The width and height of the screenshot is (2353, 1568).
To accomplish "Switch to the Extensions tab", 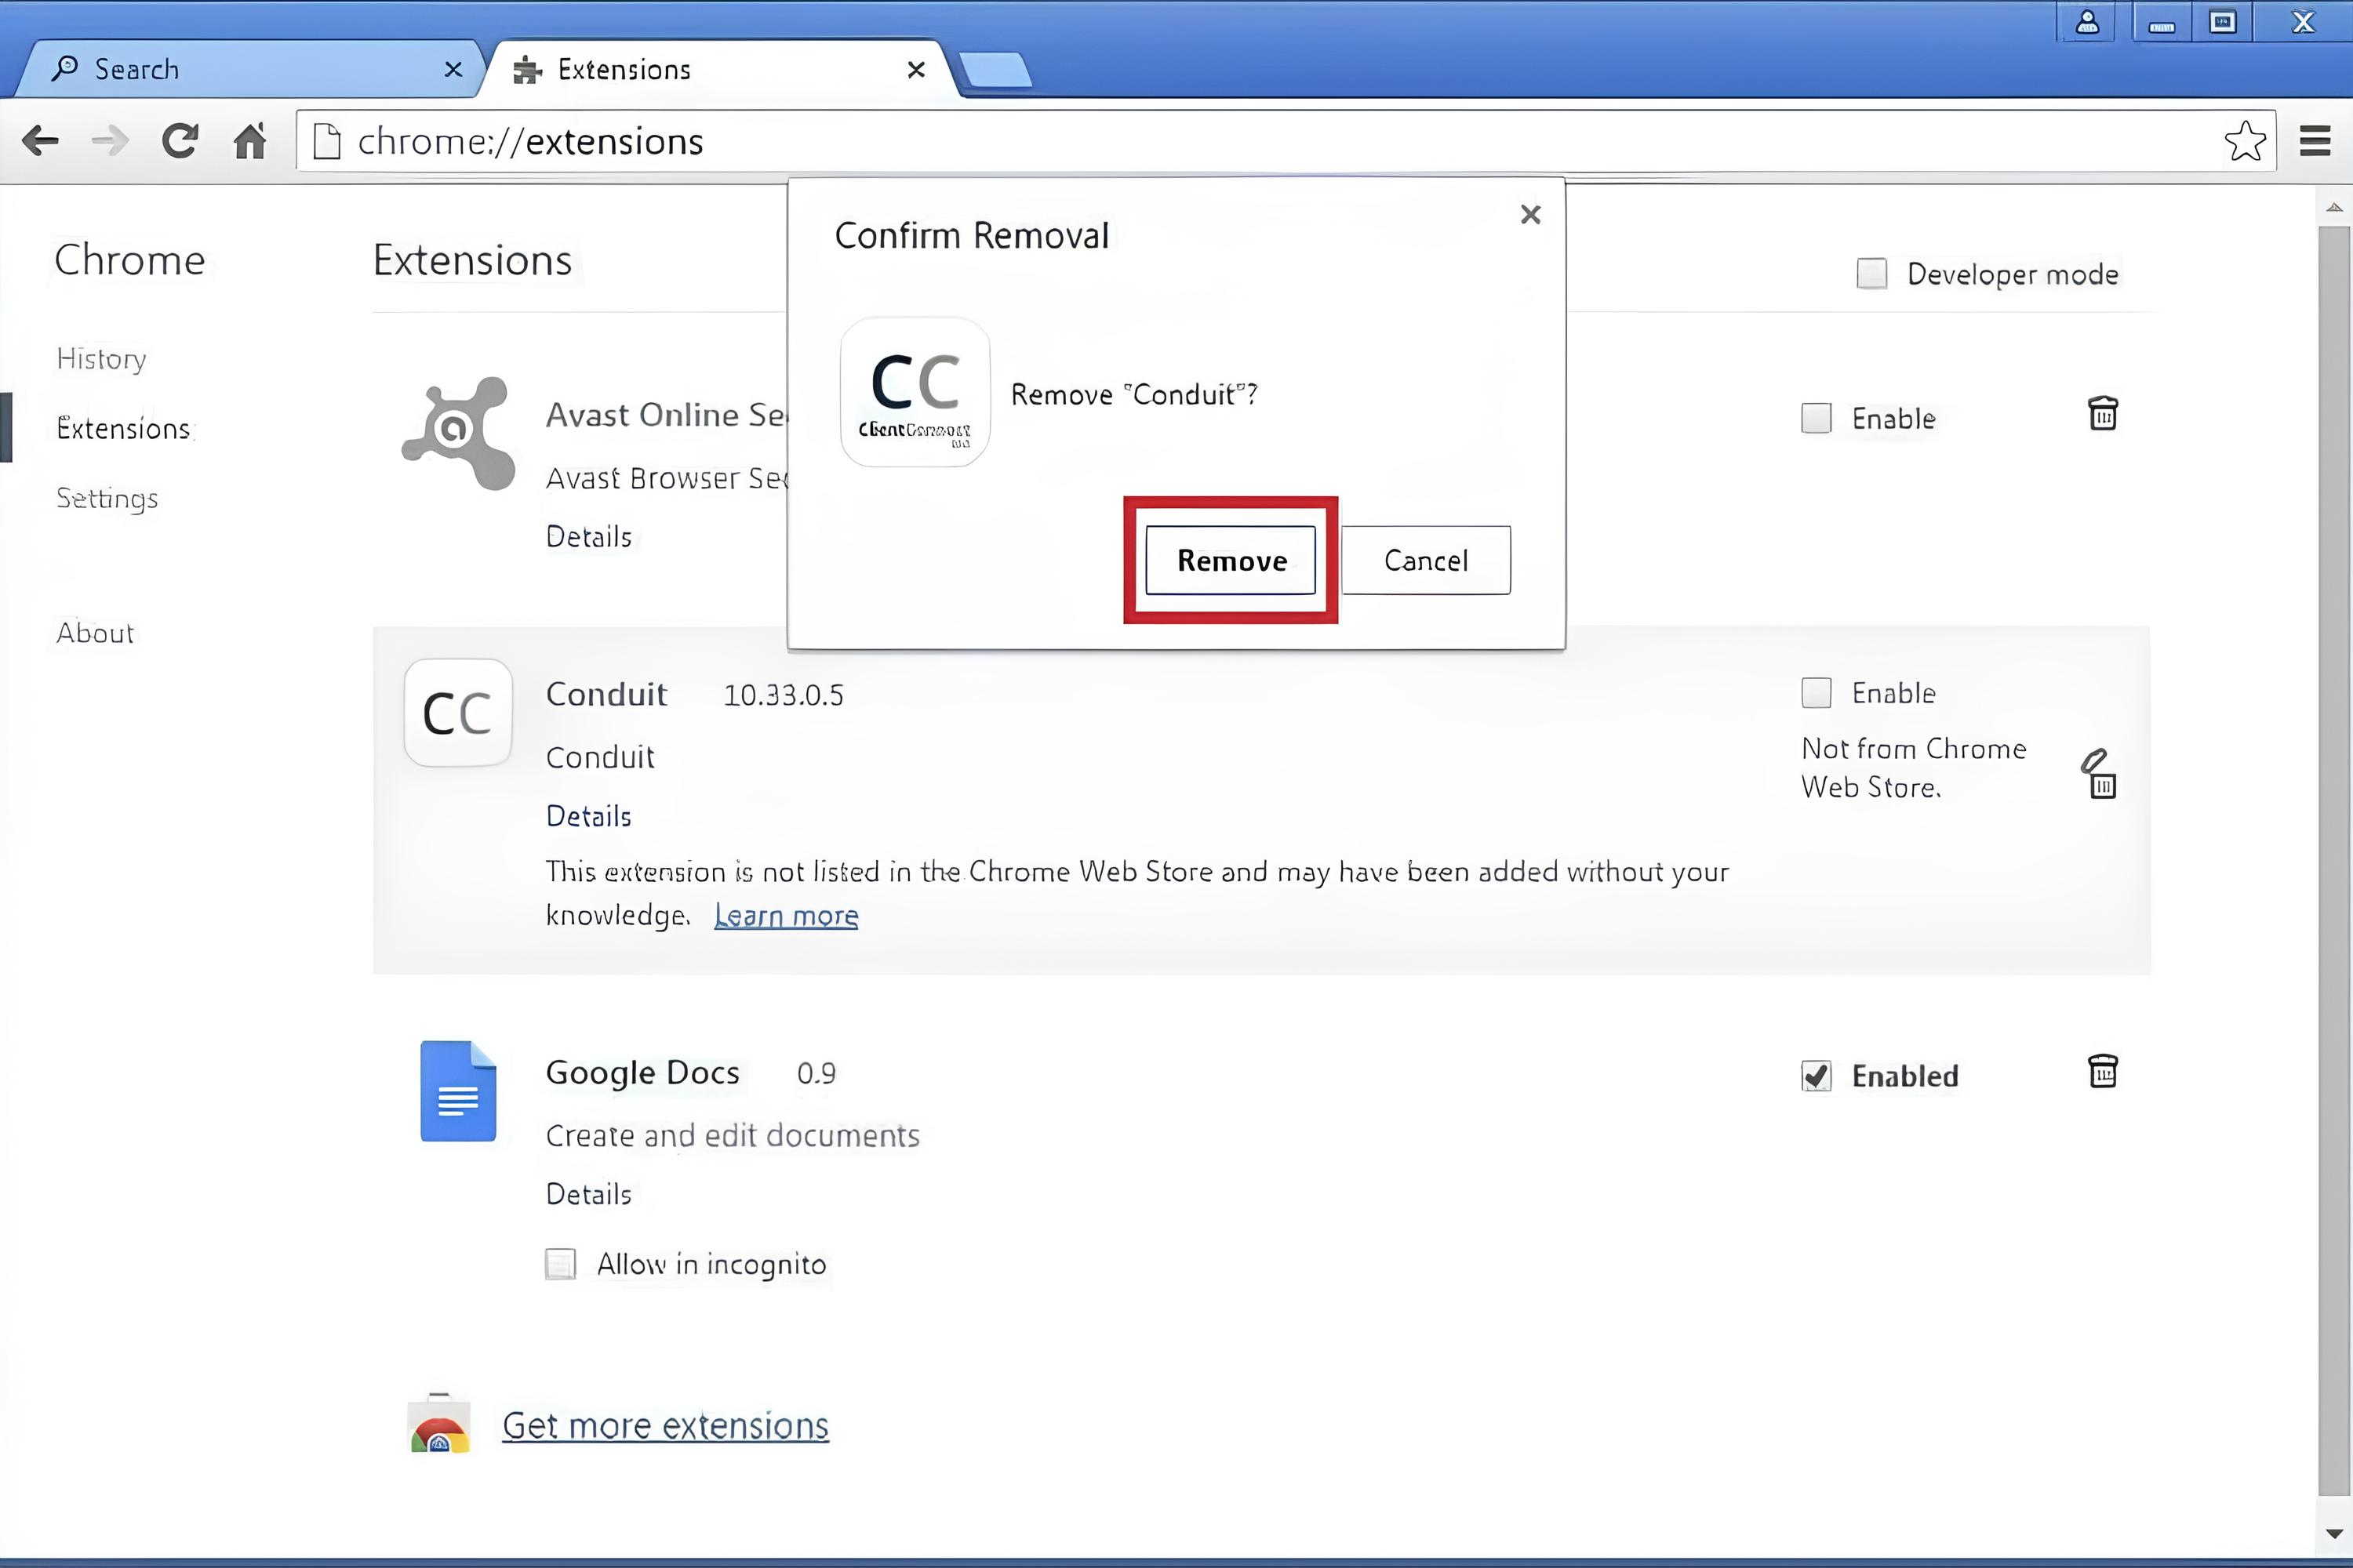I will coord(624,68).
